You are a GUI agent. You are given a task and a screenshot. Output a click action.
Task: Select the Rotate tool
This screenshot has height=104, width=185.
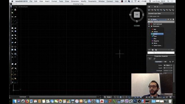coord(15,47)
